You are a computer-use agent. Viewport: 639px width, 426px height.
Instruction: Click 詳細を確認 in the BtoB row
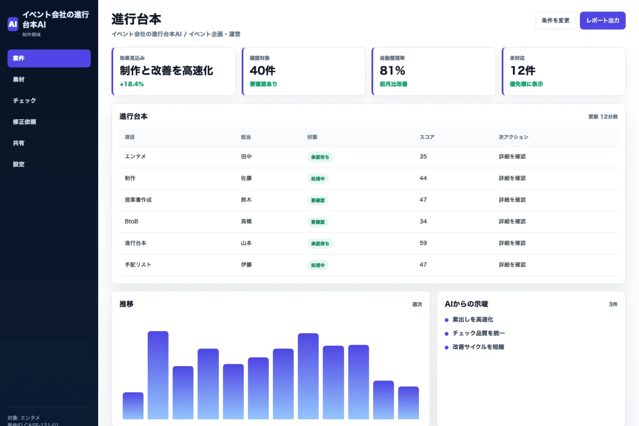click(x=512, y=221)
